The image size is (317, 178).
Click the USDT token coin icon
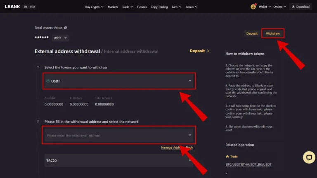click(x=48, y=81)
